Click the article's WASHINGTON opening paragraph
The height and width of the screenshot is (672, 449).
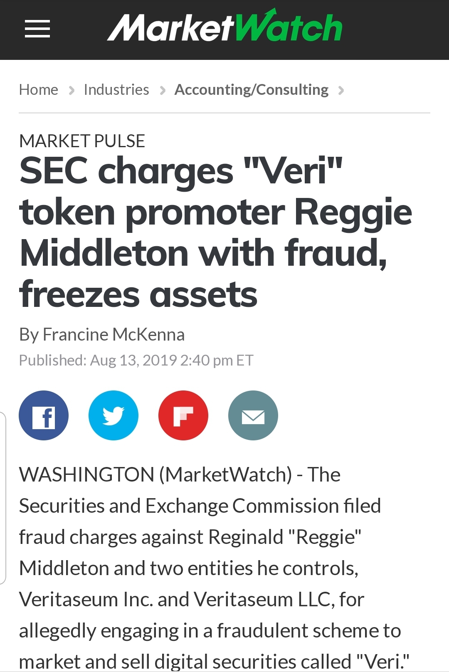tap(200, 536)
